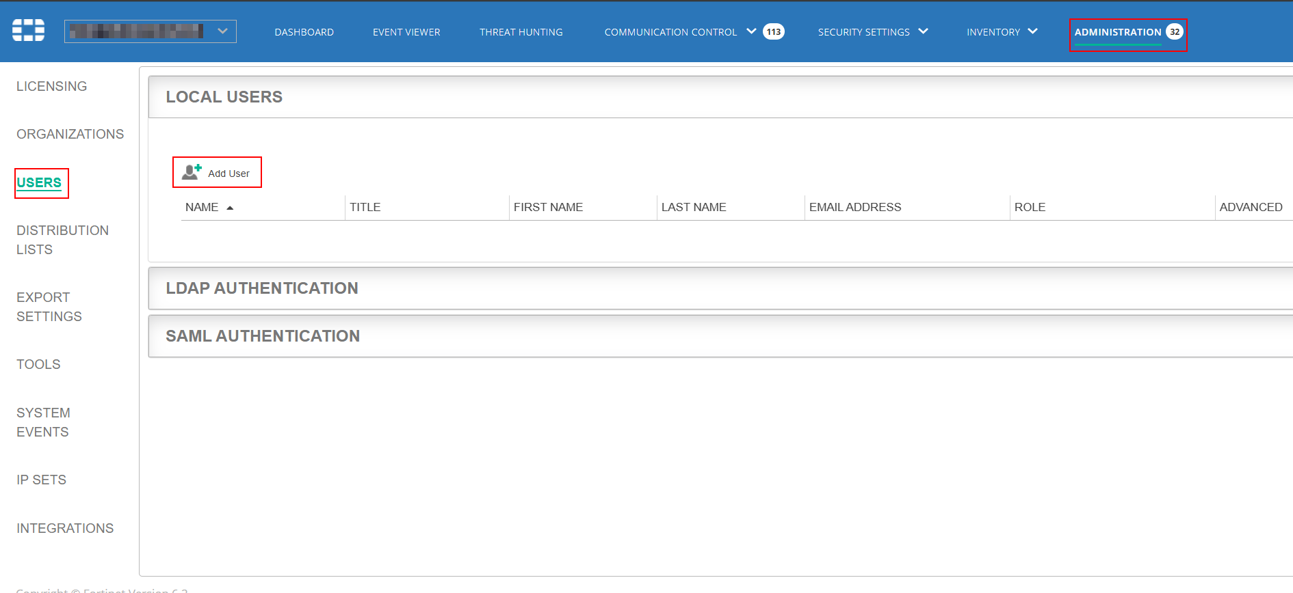Click the Add User person icon
The image size is (1293, 593).
point(192,172)
